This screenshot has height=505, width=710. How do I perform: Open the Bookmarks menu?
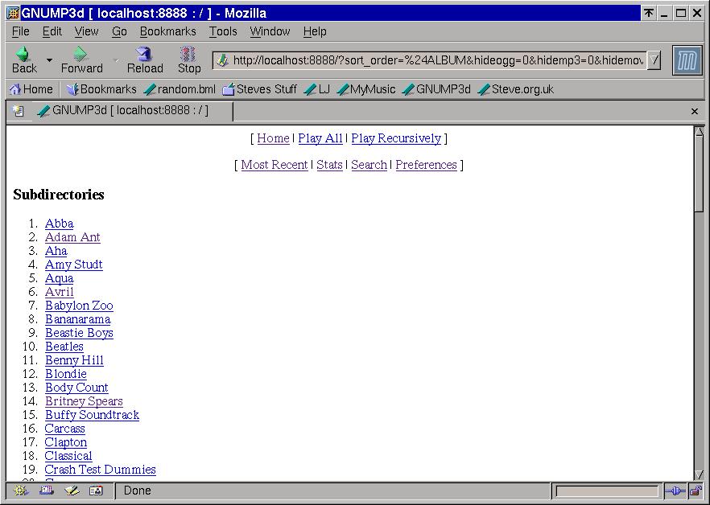coord(167,31)
